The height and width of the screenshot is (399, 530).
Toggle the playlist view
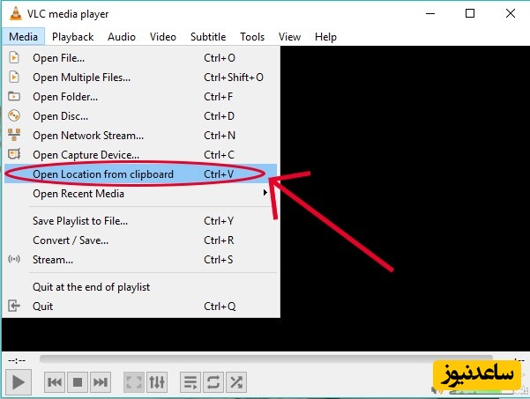(x=190, y=381)
